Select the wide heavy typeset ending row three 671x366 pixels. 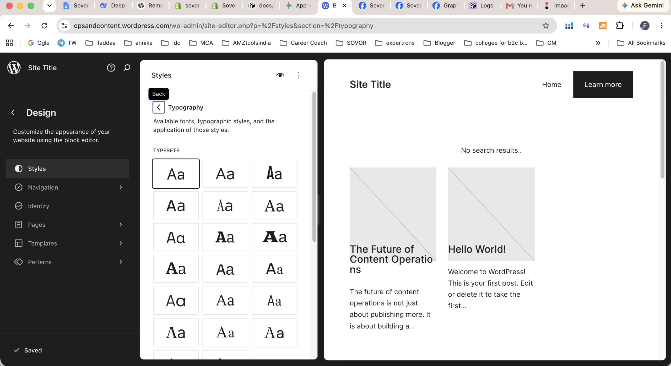point(274,237)
